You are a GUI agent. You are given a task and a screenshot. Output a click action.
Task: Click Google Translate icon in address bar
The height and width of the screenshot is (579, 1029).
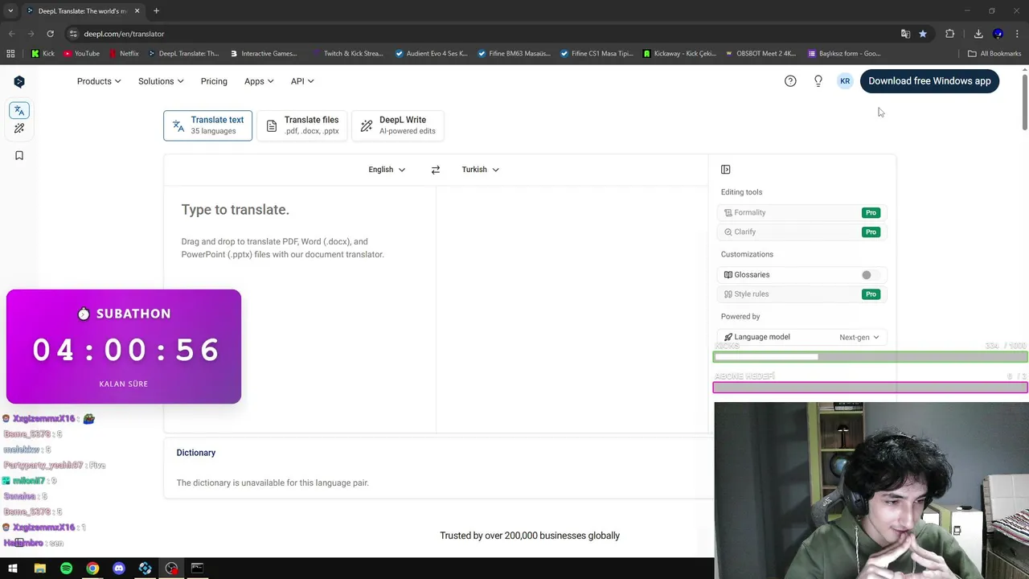905,34
